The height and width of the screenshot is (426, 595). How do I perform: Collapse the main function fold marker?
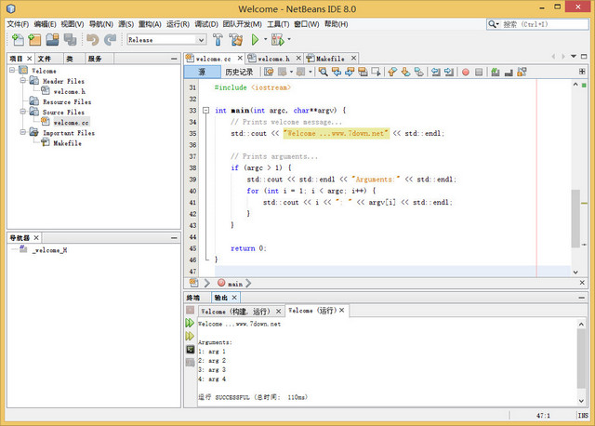[x=206, y=110]
